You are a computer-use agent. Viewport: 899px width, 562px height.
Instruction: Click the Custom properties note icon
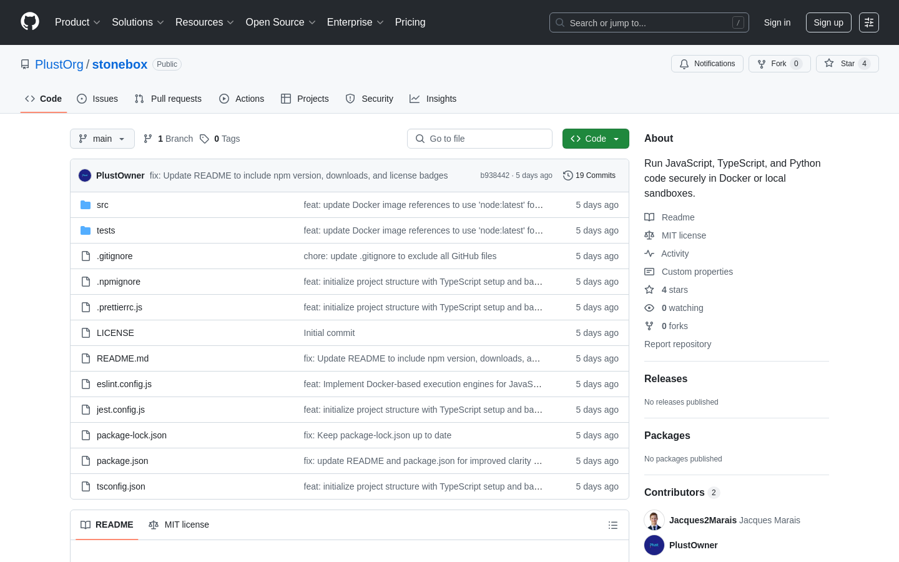[649, 272]
